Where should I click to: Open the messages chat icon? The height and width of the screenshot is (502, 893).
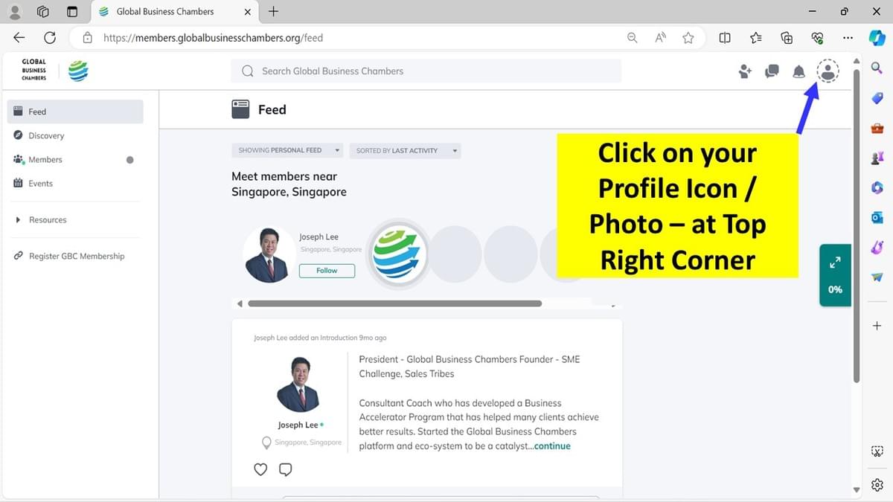772,71
